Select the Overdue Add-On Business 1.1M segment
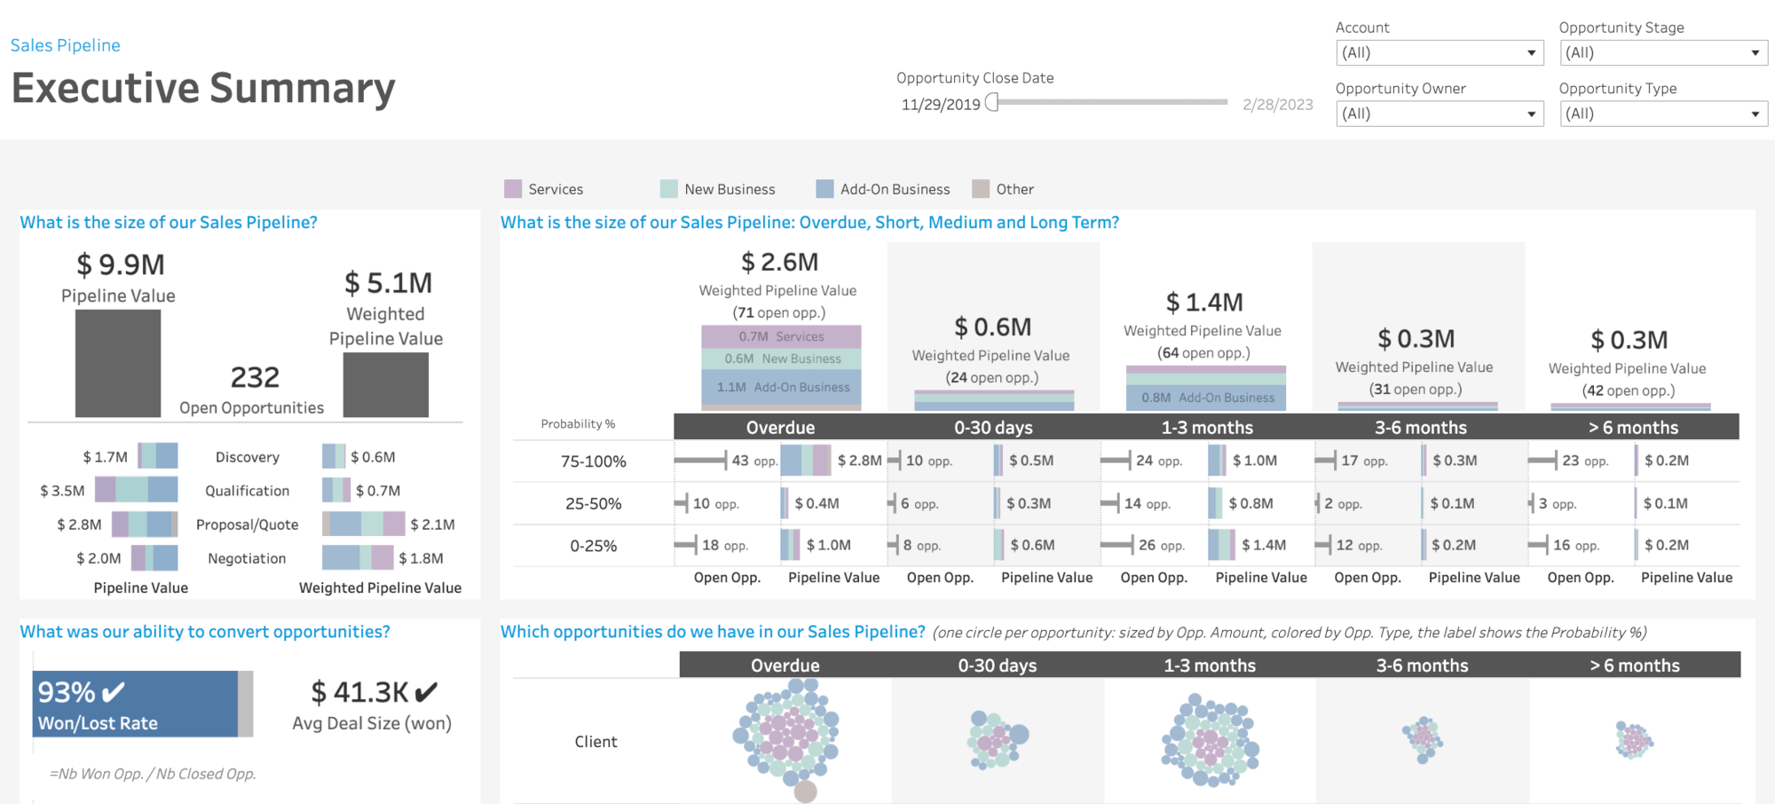This screenshot has height=804, width=1775. (x=781, y=388)
